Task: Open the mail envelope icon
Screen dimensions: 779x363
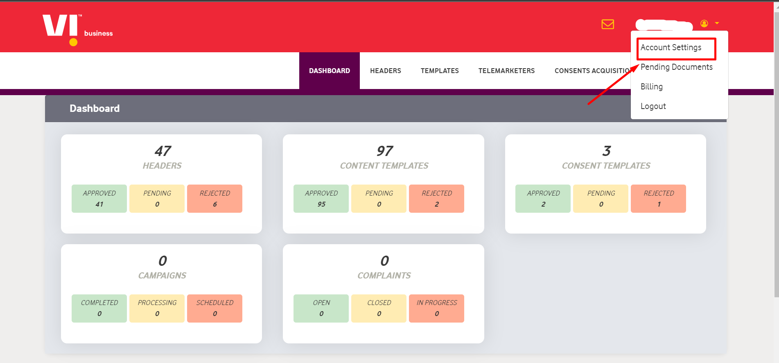Action: point(607,24)
